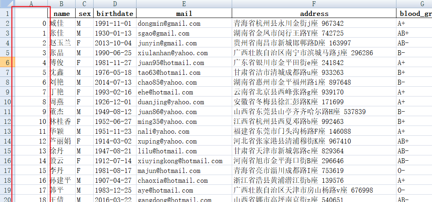This screenshot has width=432, height=202.
Task: Select column A header
Action: 31,4
